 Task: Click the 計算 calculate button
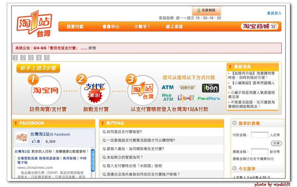tap(277, 143)
